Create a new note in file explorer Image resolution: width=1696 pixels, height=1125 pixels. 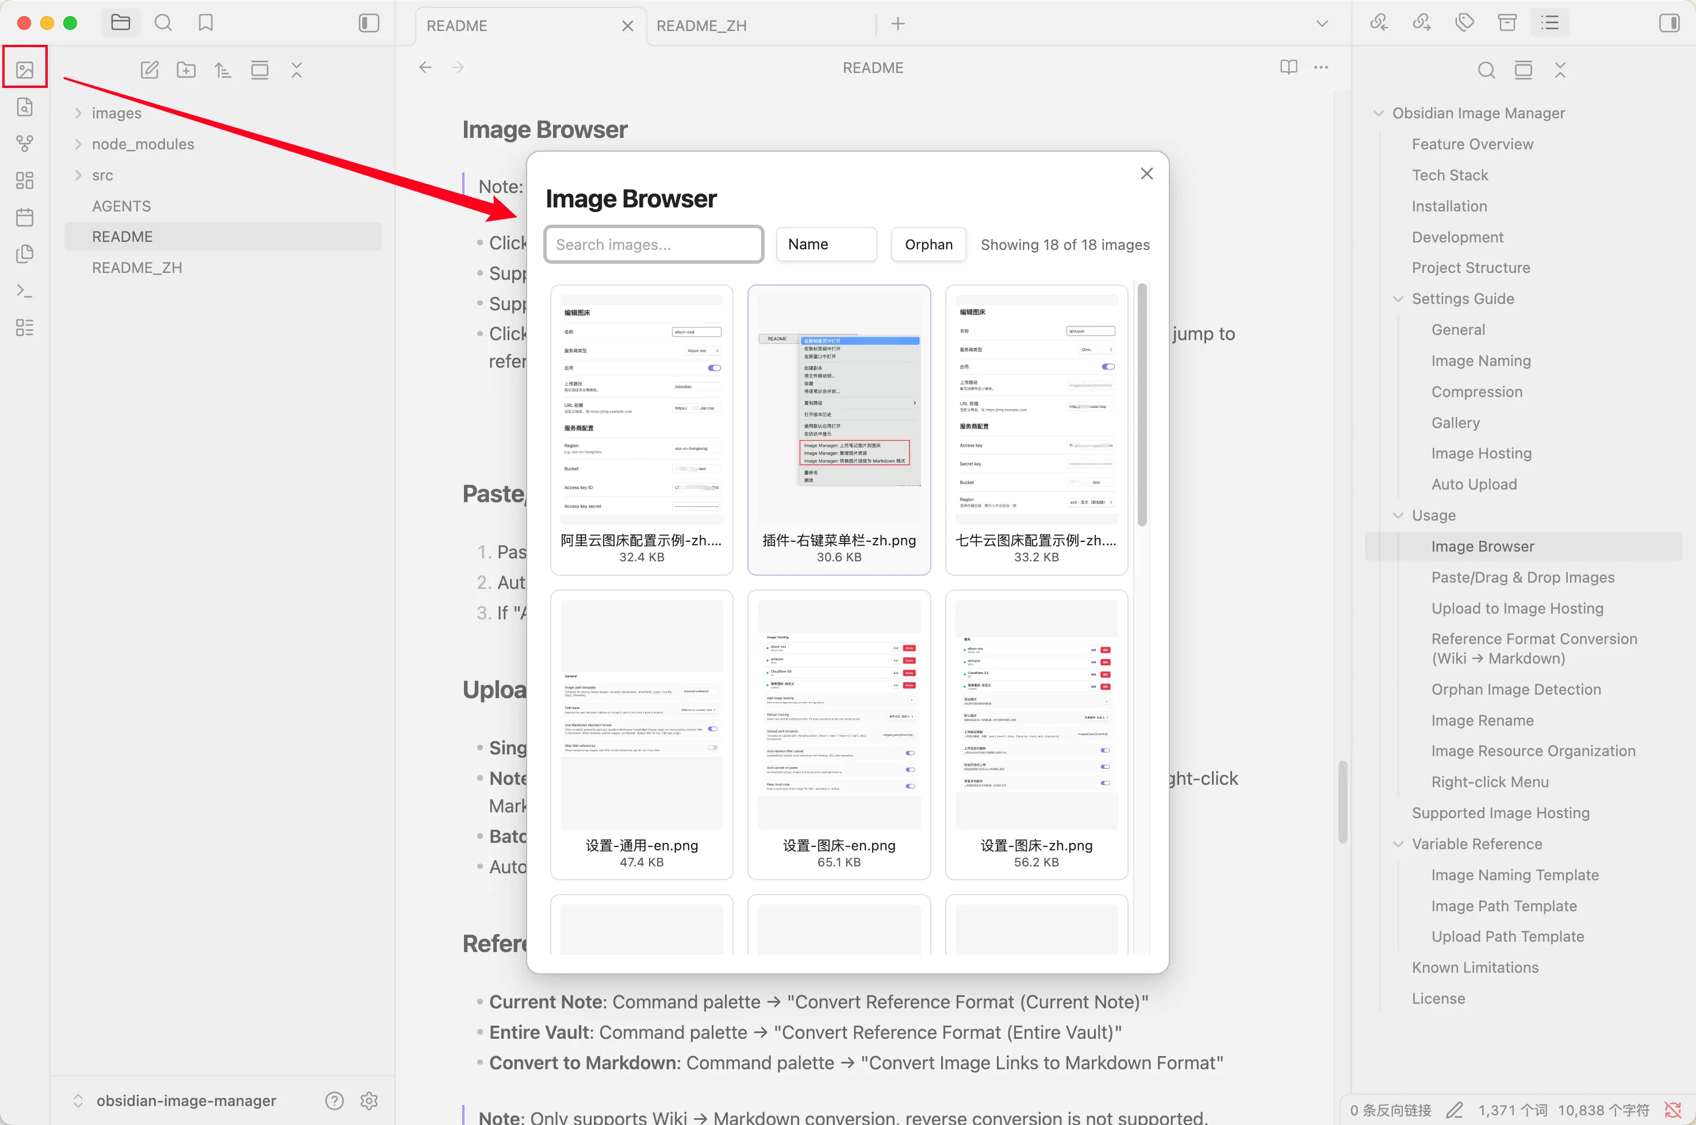[x=149, y=70]
